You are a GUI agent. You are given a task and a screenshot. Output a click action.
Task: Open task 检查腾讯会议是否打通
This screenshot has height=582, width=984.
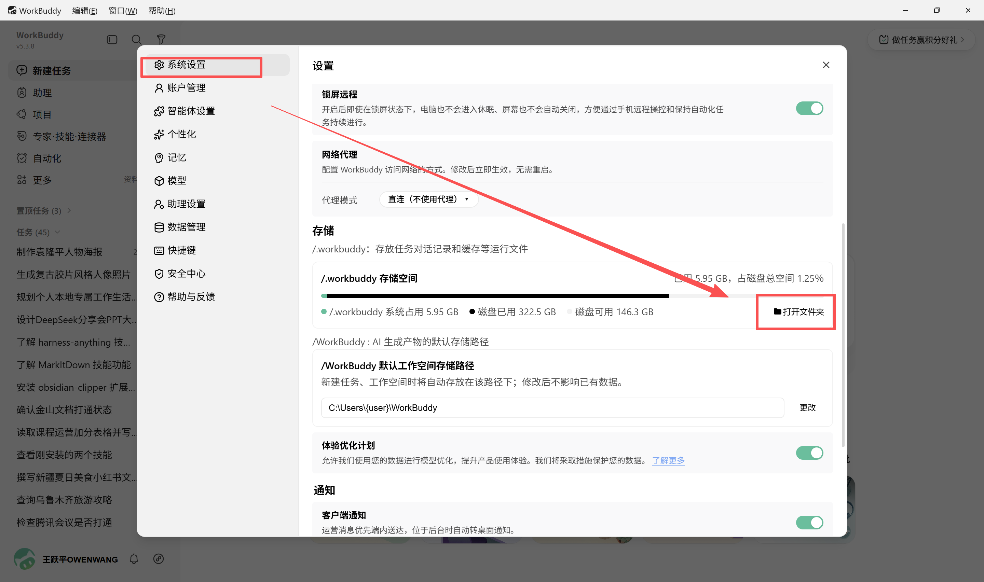64,523
